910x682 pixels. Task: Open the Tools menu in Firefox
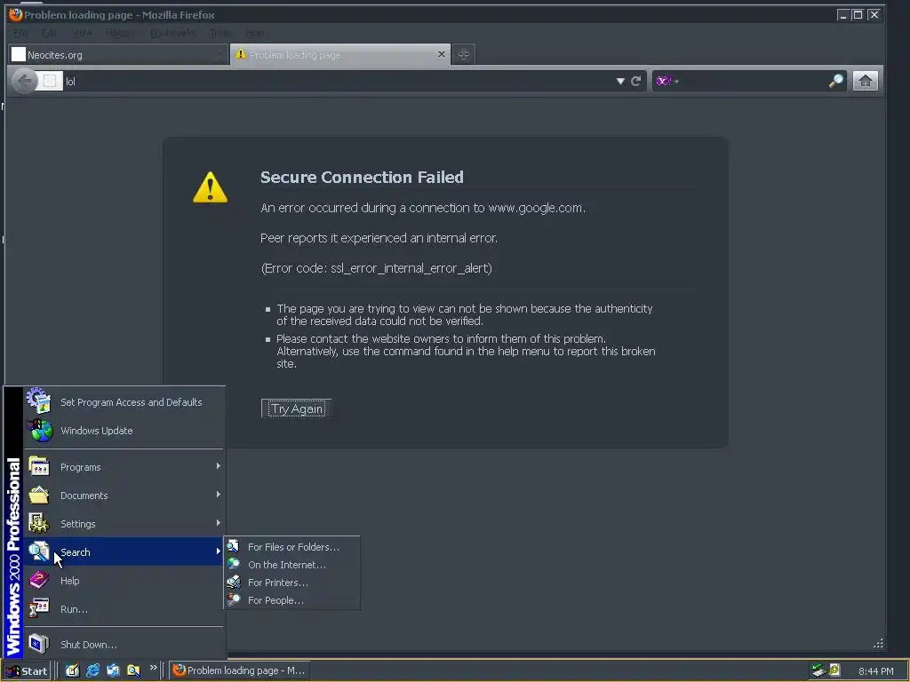[x=220, y=33]
